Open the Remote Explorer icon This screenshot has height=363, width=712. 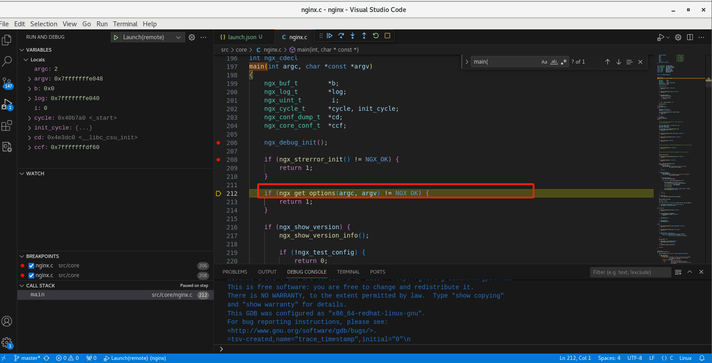pyautogui.click(x=7, y=147)
